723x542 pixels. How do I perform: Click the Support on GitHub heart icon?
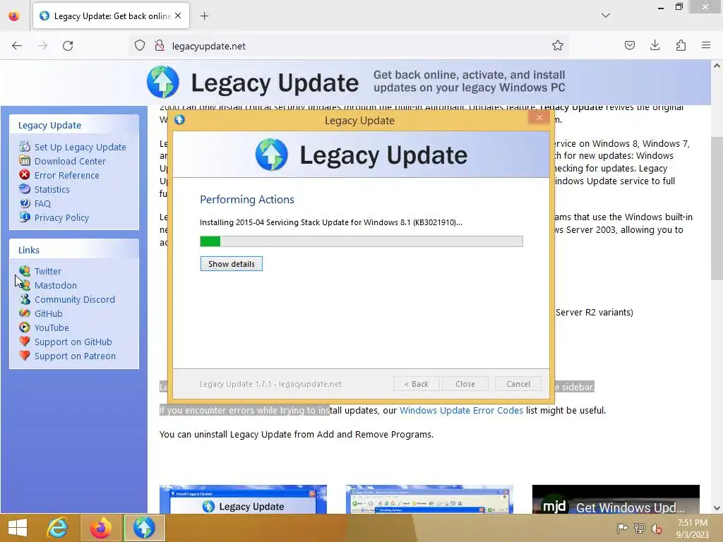tap(25, 342)
